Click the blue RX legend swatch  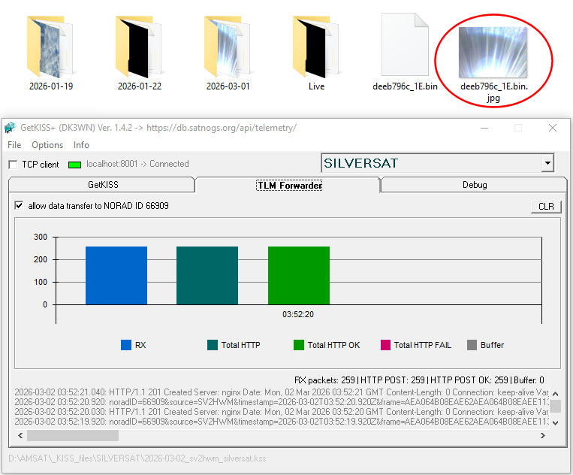tap(126, 345)
